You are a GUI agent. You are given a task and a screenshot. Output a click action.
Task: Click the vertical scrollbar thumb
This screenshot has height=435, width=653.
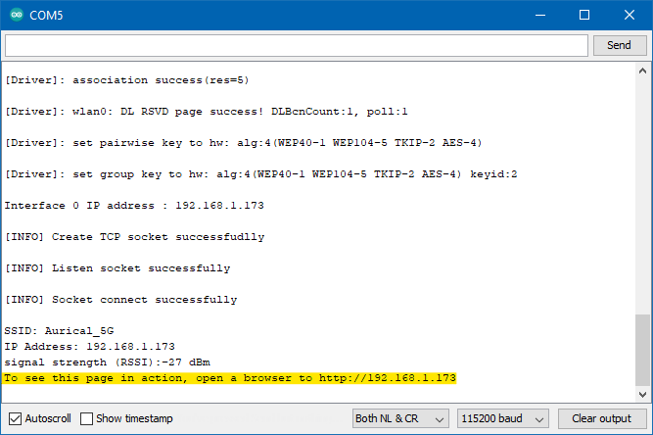(x=642, y=348)
